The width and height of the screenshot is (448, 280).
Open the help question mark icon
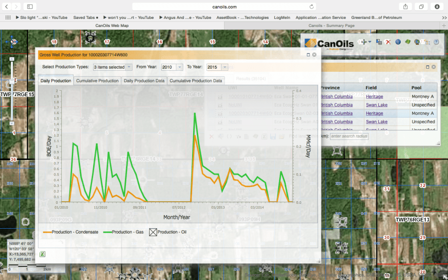pos(436,42)
